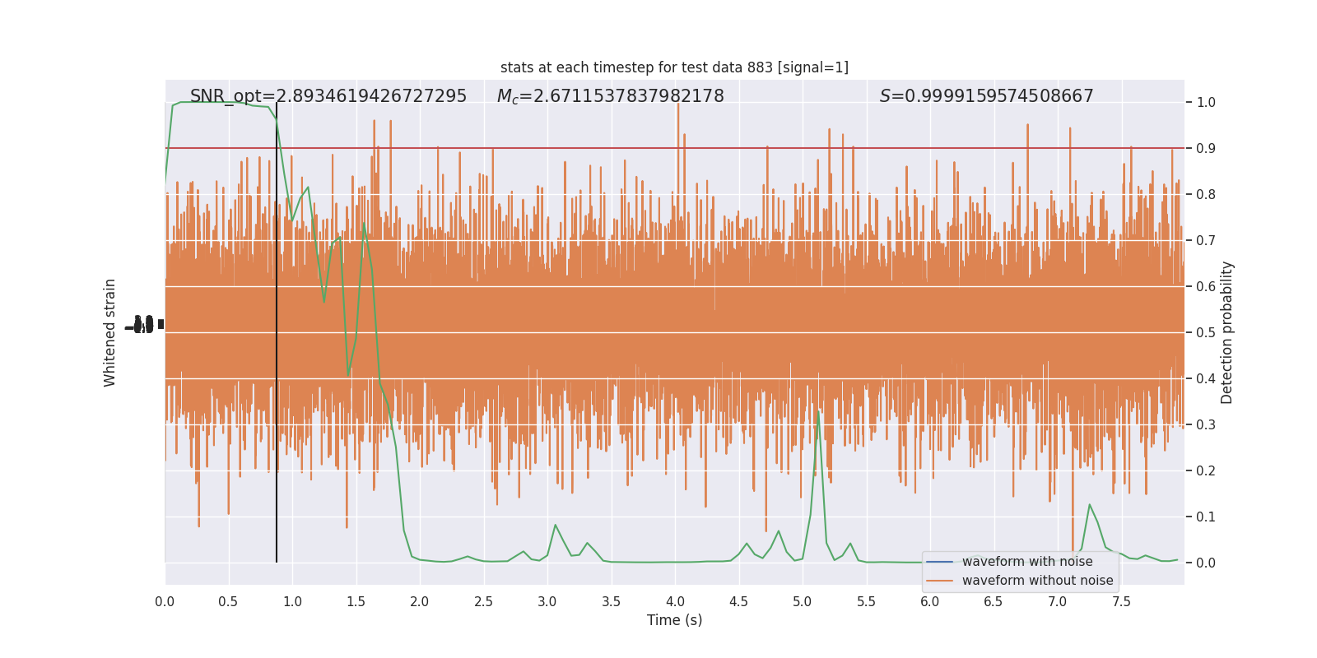This screenshot has width=1317, height=658.
Task: Click the x-axis tick label 7.5
Action: (1121, 601)
